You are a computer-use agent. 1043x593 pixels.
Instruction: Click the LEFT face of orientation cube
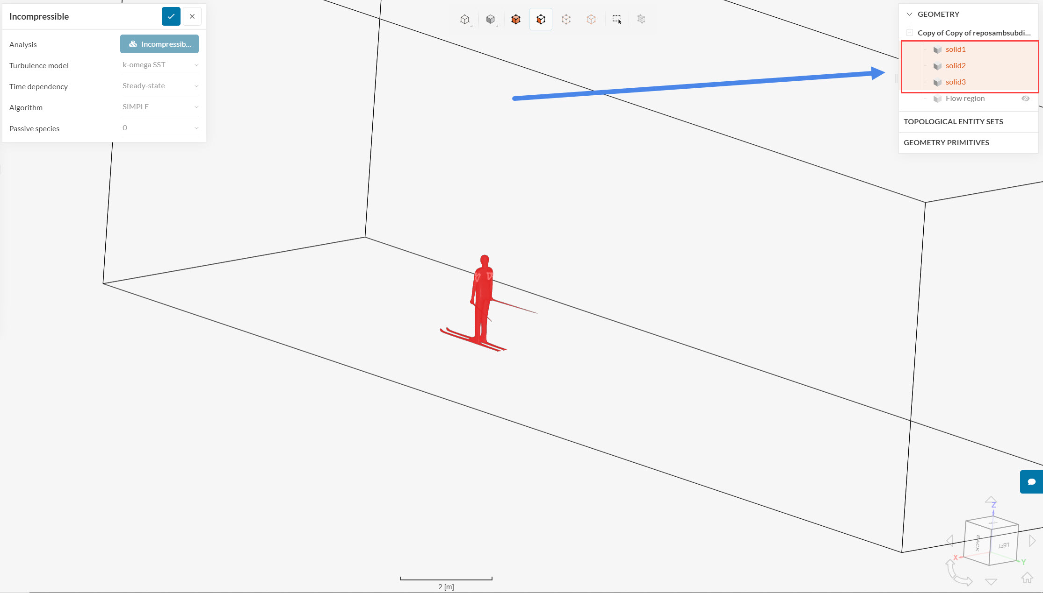1004,545
